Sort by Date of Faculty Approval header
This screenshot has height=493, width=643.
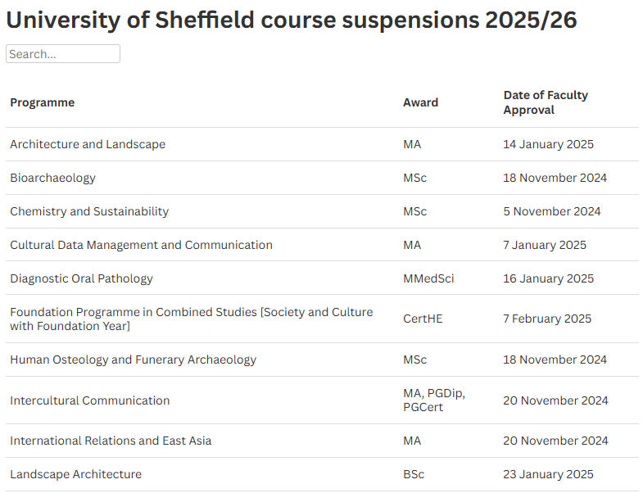click(x=546, y=102)
